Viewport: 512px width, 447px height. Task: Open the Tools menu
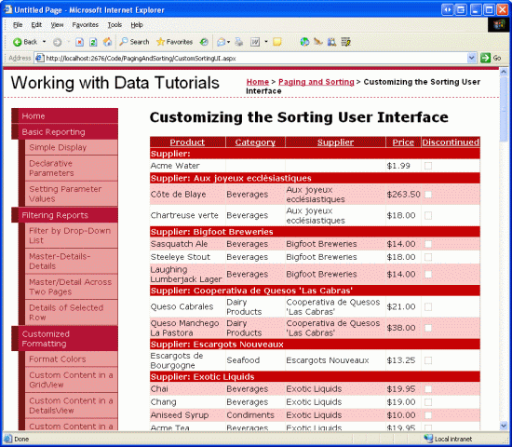(x=115, y=25)
